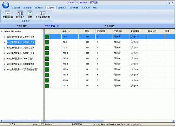Viewport: 176px width, 127px height.
Task: Click green status icon of row A78-1
Action: (x=47, y=64)
